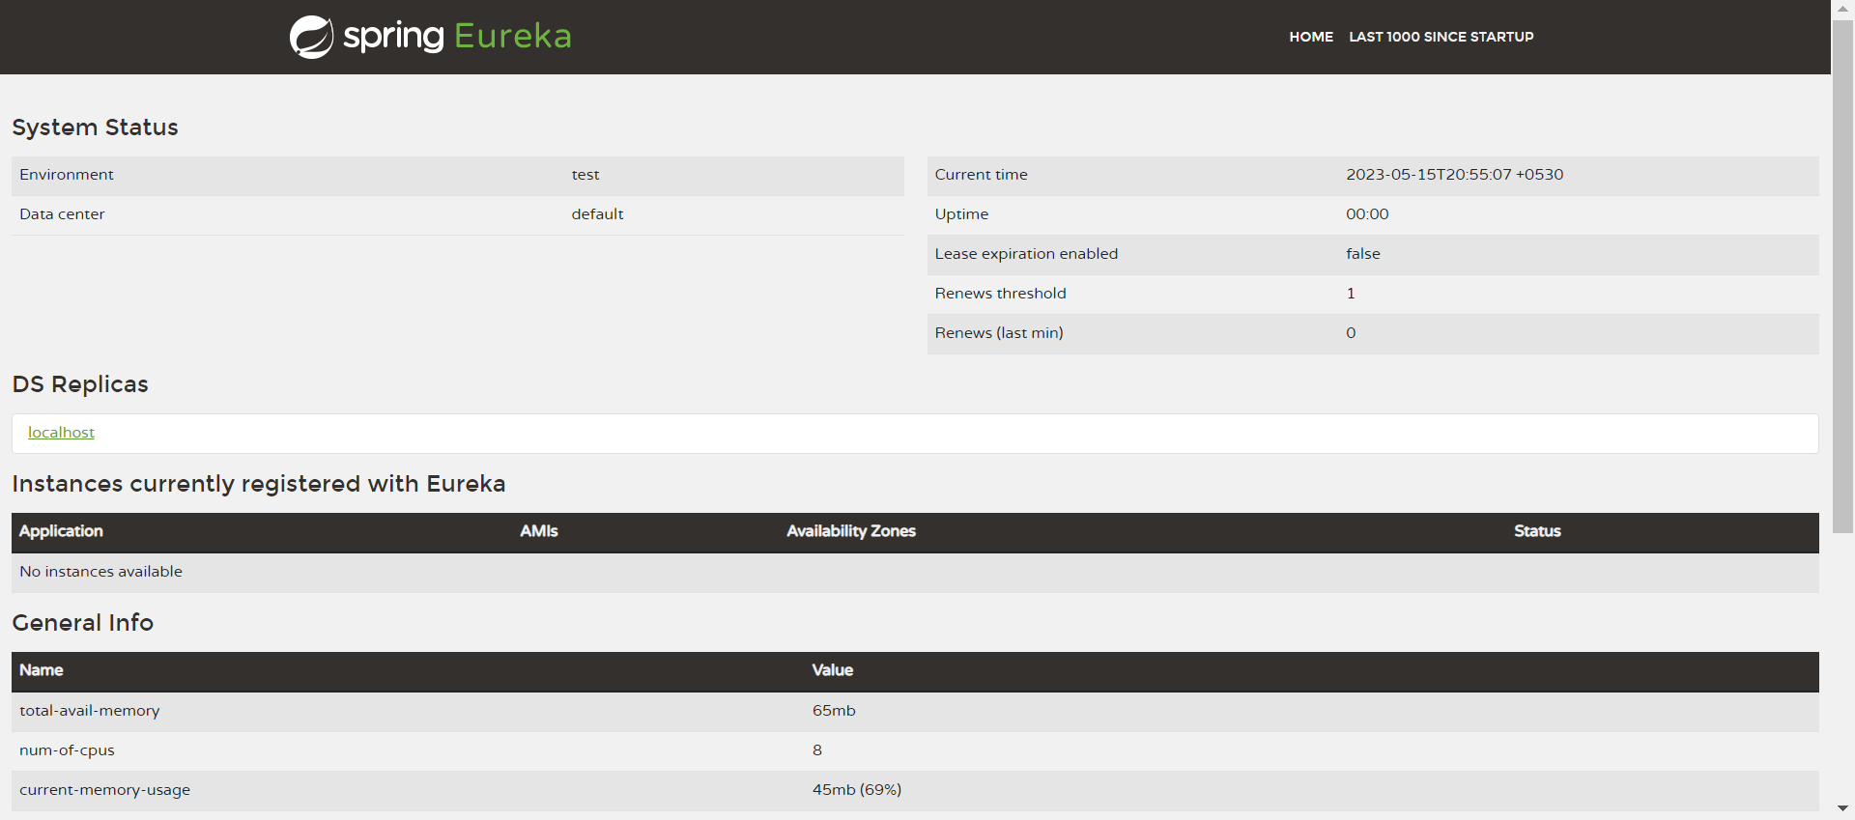Click the num-of-cpus row name

click(67, 750)
